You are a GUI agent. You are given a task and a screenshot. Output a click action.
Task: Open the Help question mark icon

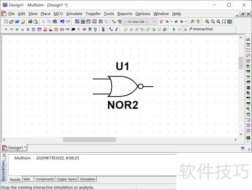click(x=198, y=22)
